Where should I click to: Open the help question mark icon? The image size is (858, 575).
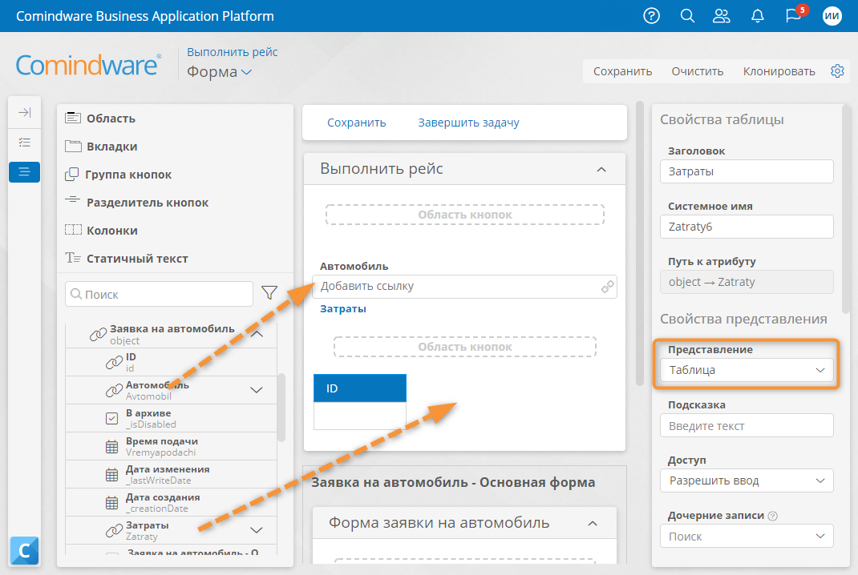pyautogui.click(x=651, y=16)
